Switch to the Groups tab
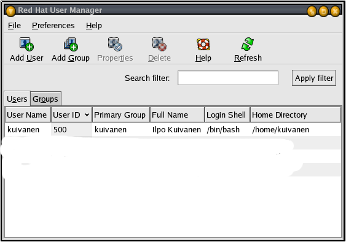Screen dimensions: 346x242 pyautogui.click(x=45, y=99)
